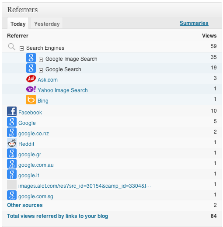Collapse the Search Engines group
Screen dimensions: 223x227
(21, 48)
